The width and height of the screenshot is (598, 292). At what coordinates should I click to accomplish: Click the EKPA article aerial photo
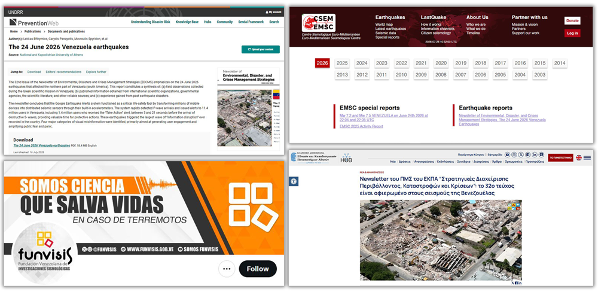[441, 240]
